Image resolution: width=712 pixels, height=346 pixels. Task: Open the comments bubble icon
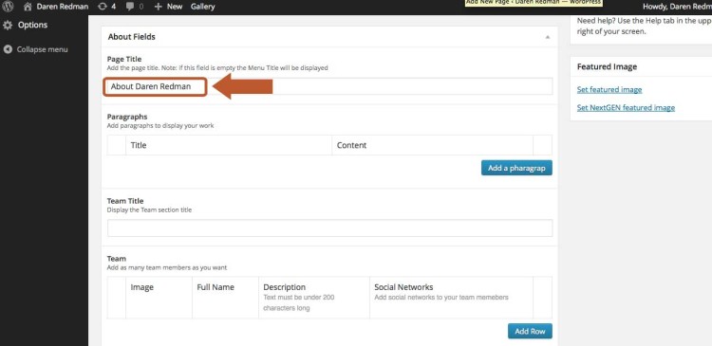pos(130,7)
